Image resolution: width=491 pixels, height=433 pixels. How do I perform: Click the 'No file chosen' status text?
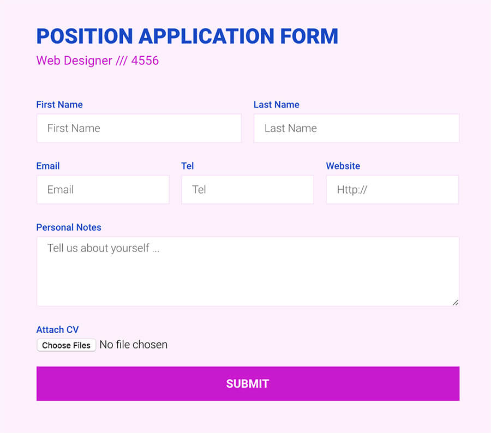click(133, 345)
